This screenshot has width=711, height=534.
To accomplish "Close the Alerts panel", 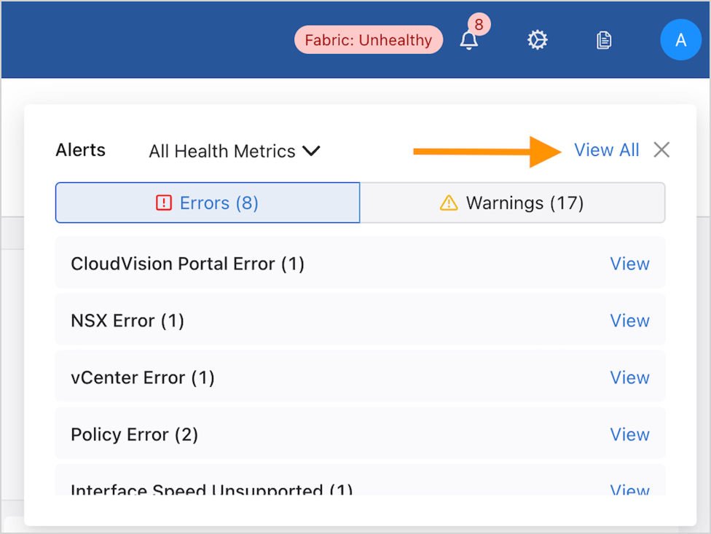I will 661,150.
